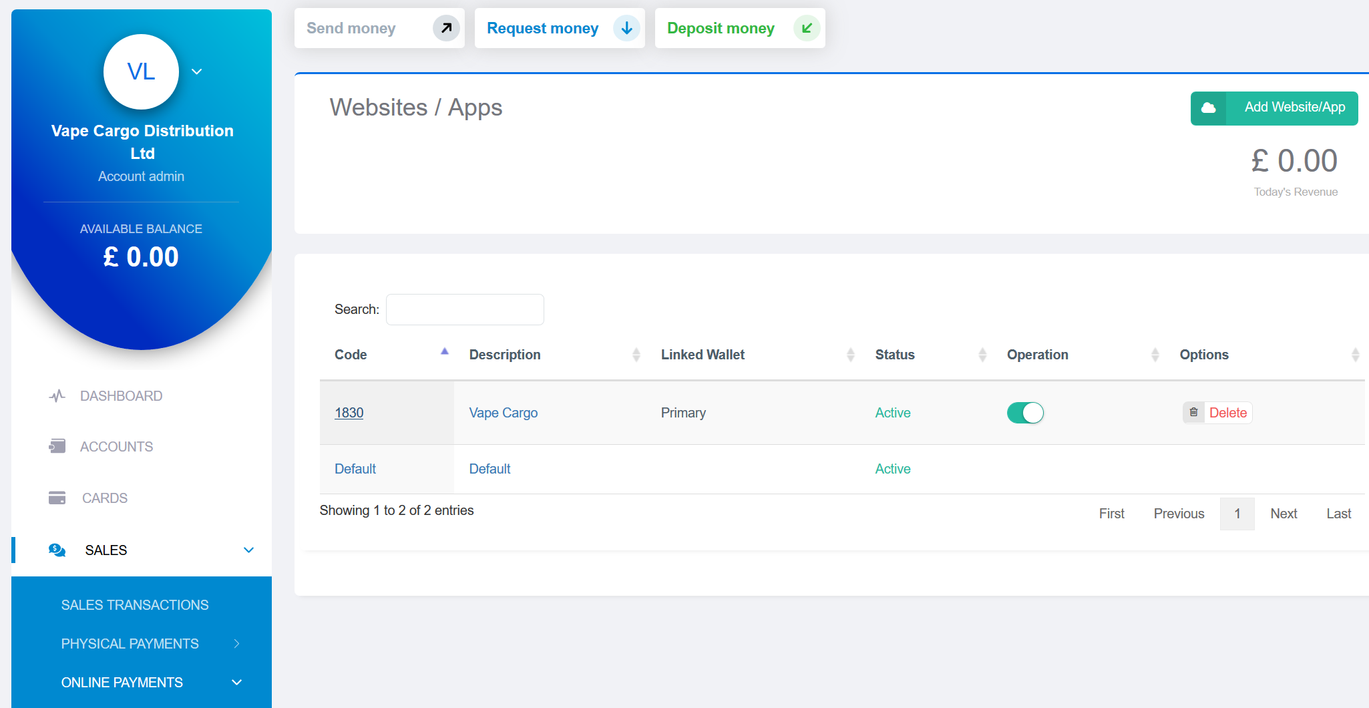Open the account dropdown beside VL avatar

pos(196,70)
